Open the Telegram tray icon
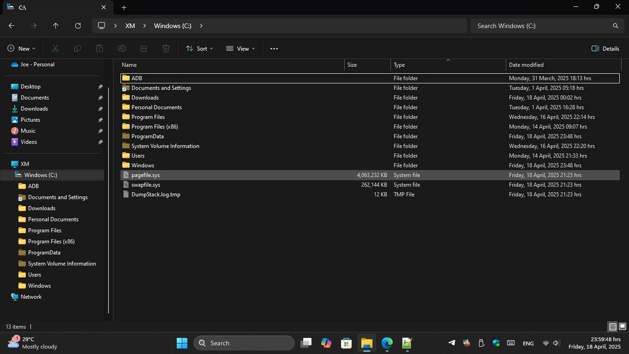Image resolution: width=629 pixels, height=354 pixels. point(452,343)
